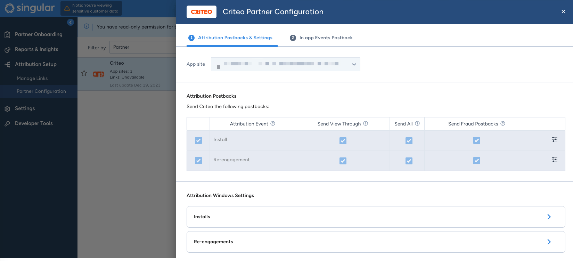Open settings sliders for Install row
The height and width of the screenshot is (261, 573).
[555, 139]
